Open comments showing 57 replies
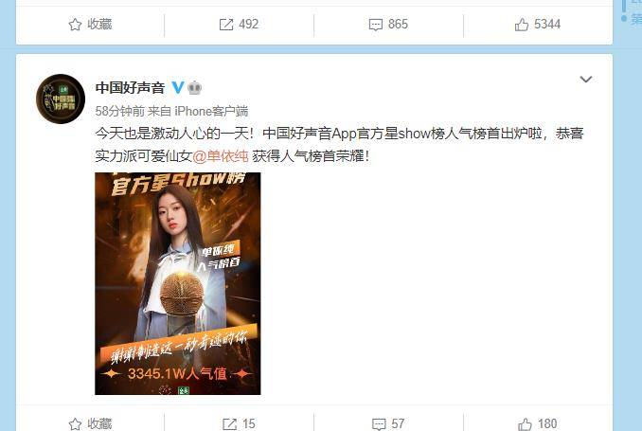The height and width of the screenshot is (431, 642). click(x=388, y=423)
